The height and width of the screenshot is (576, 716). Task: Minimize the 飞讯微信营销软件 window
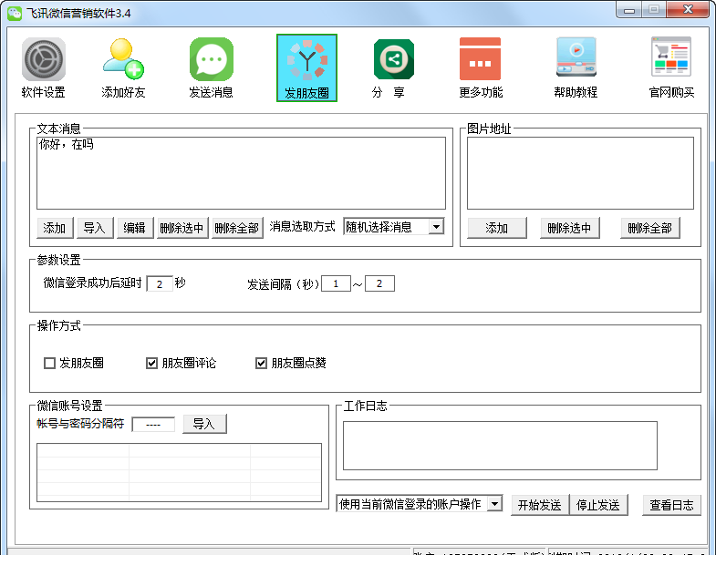pyautogui.click(x=629, y=10)
